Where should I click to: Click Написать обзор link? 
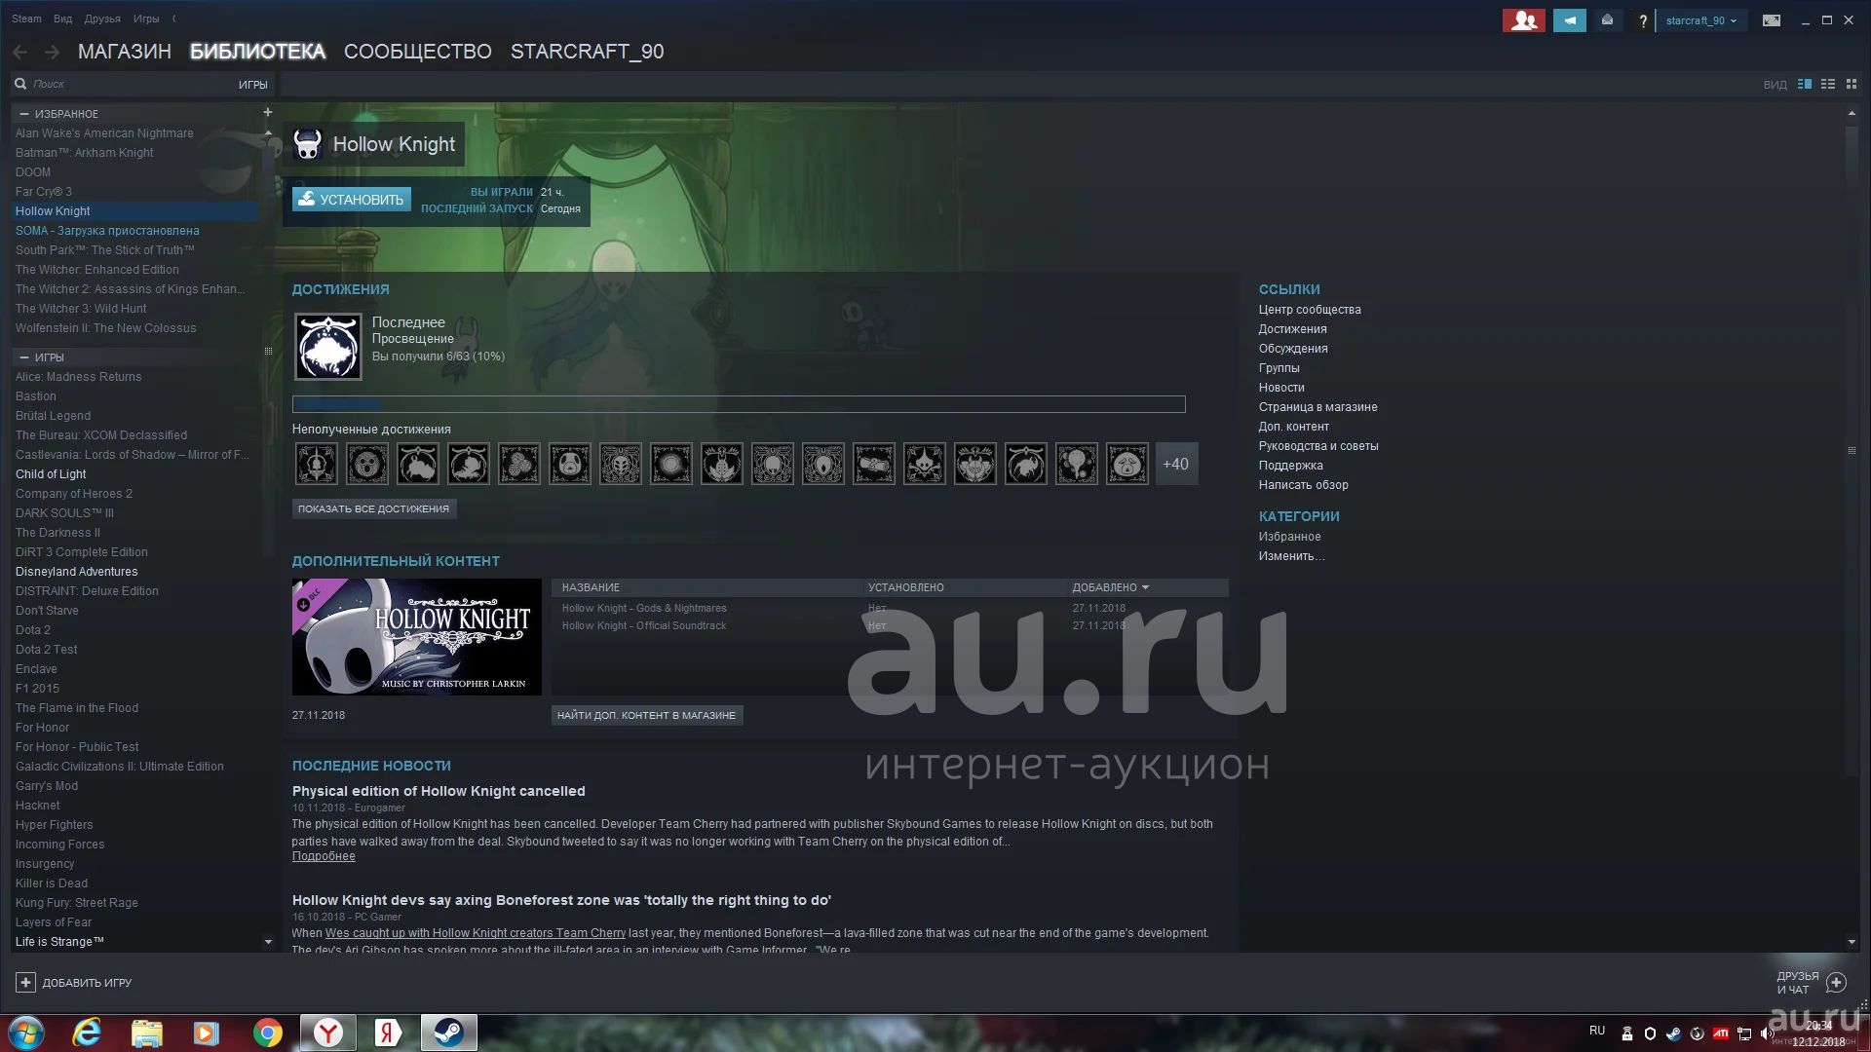pyautogui.click(x=1303, y=485)
